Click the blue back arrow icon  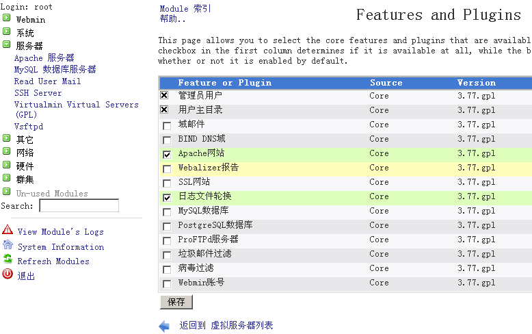pos(164,326)
